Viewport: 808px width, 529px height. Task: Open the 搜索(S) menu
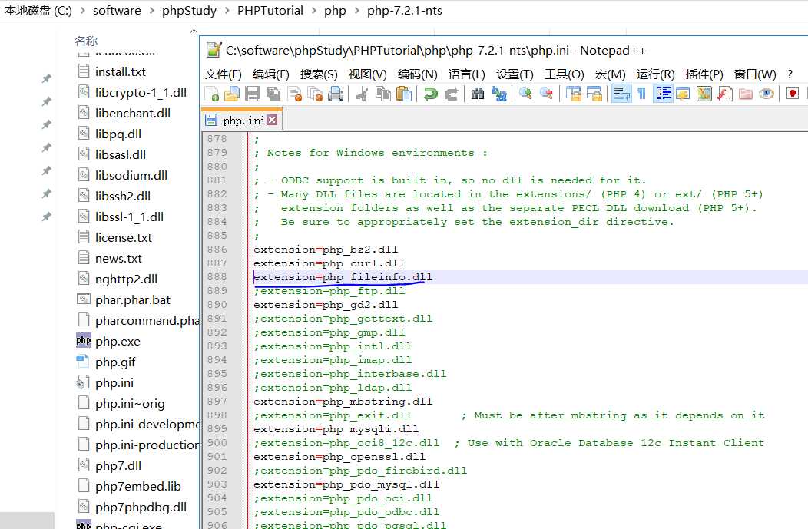(x=319, y=74)
